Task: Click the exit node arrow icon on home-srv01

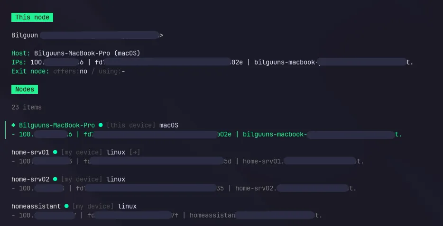Action: [x=135, y=152]
